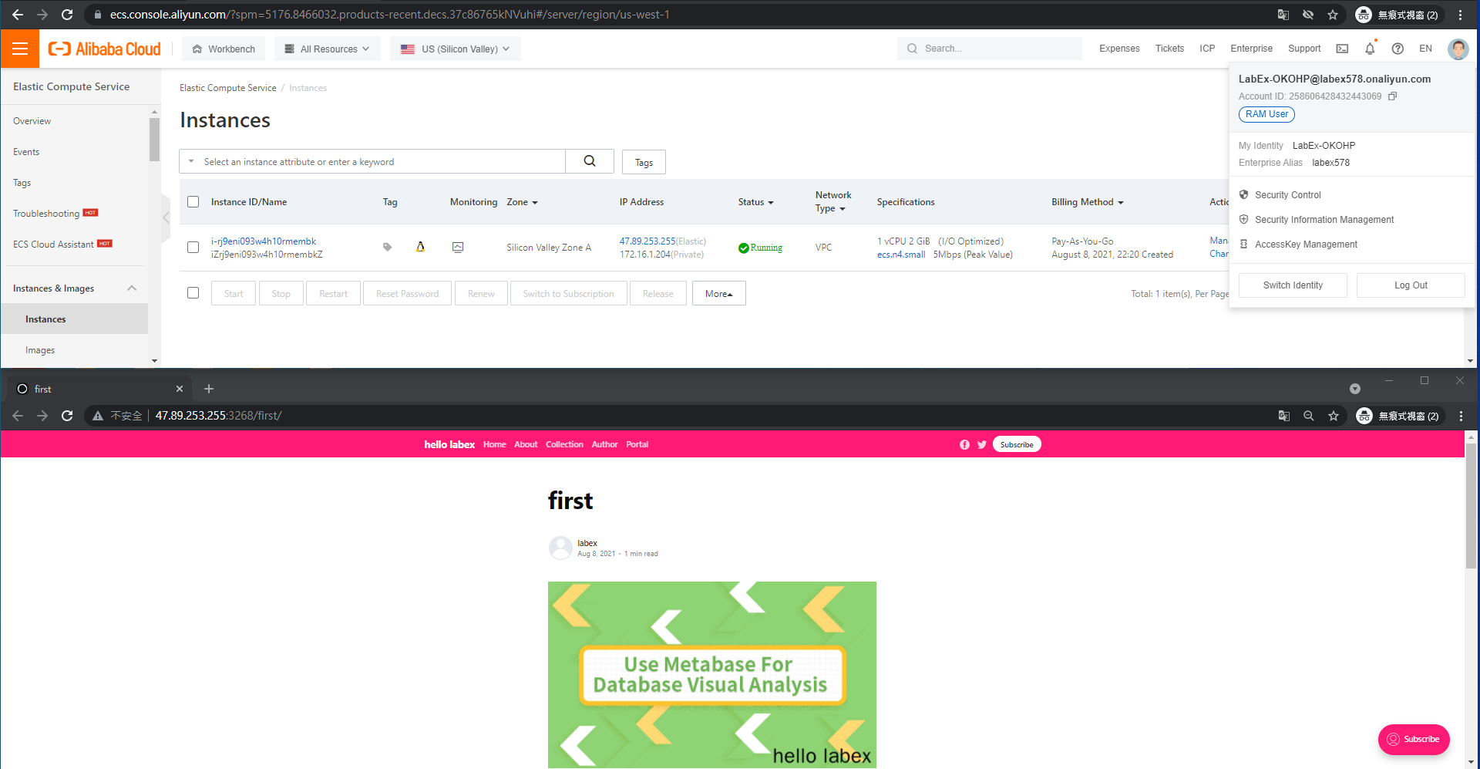This screenshot has height=769, width=1480.
Task: Open a new tab in the lower browser
Action: [209, 389]
